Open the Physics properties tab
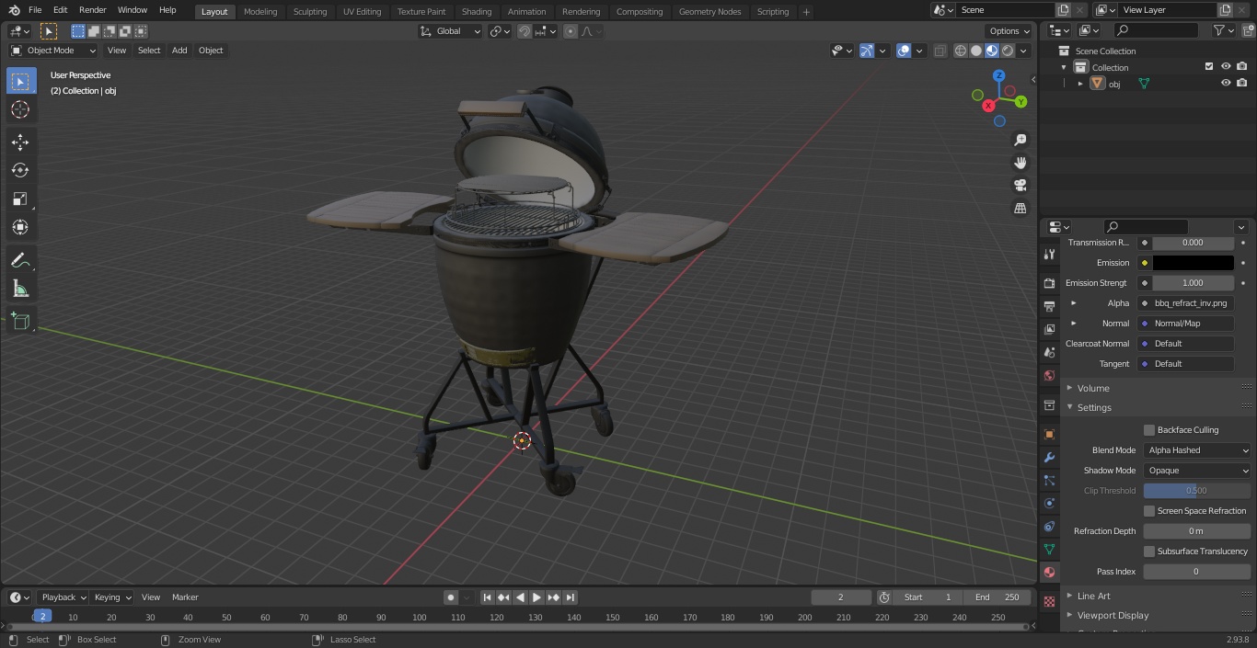Screen dimensions: 1257x648 (x=1049, y=503)
